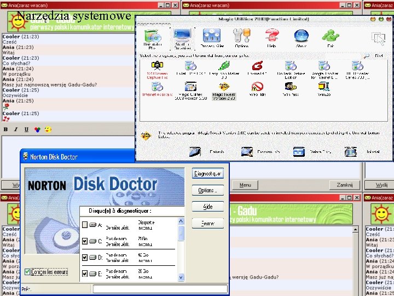This screenshot has height=296, width=394.
Task: Toggle bold in top-left Gadu-Gadu chat
Action: click(x=5, y=129)
